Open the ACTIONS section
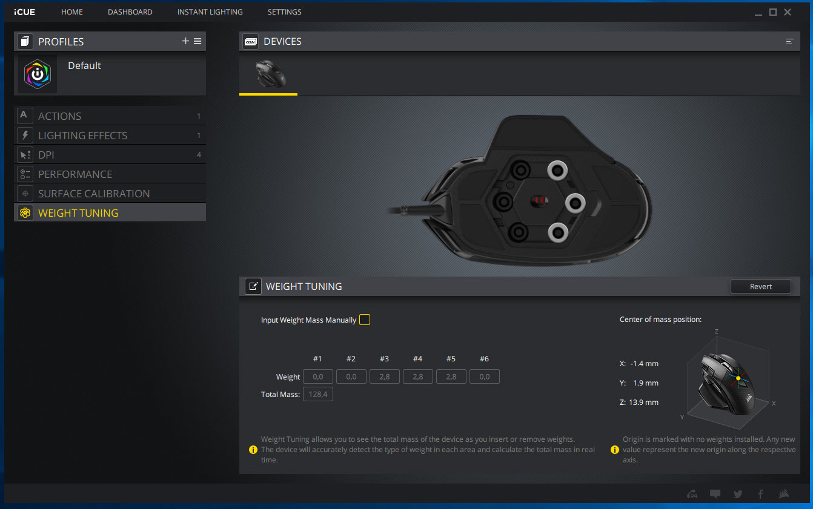Viewport: 813px width, 509px height. pyautogui.click(x=110, y=116)
